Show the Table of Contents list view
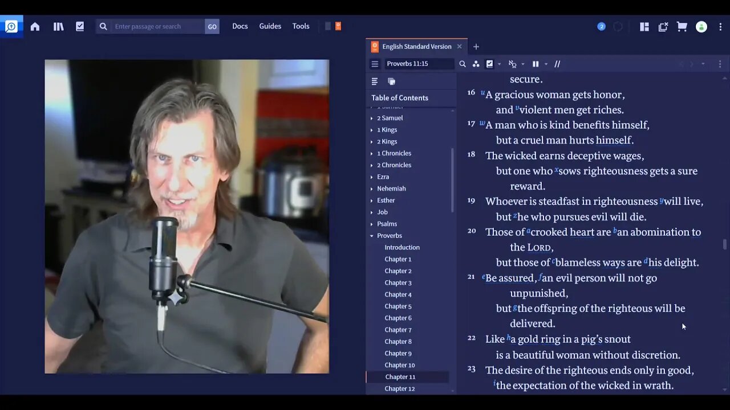This screenshot has height=410, width=730. click(x=375, y=81)
